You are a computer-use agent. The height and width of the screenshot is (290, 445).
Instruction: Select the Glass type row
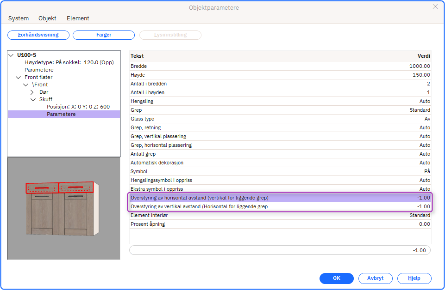280,119
